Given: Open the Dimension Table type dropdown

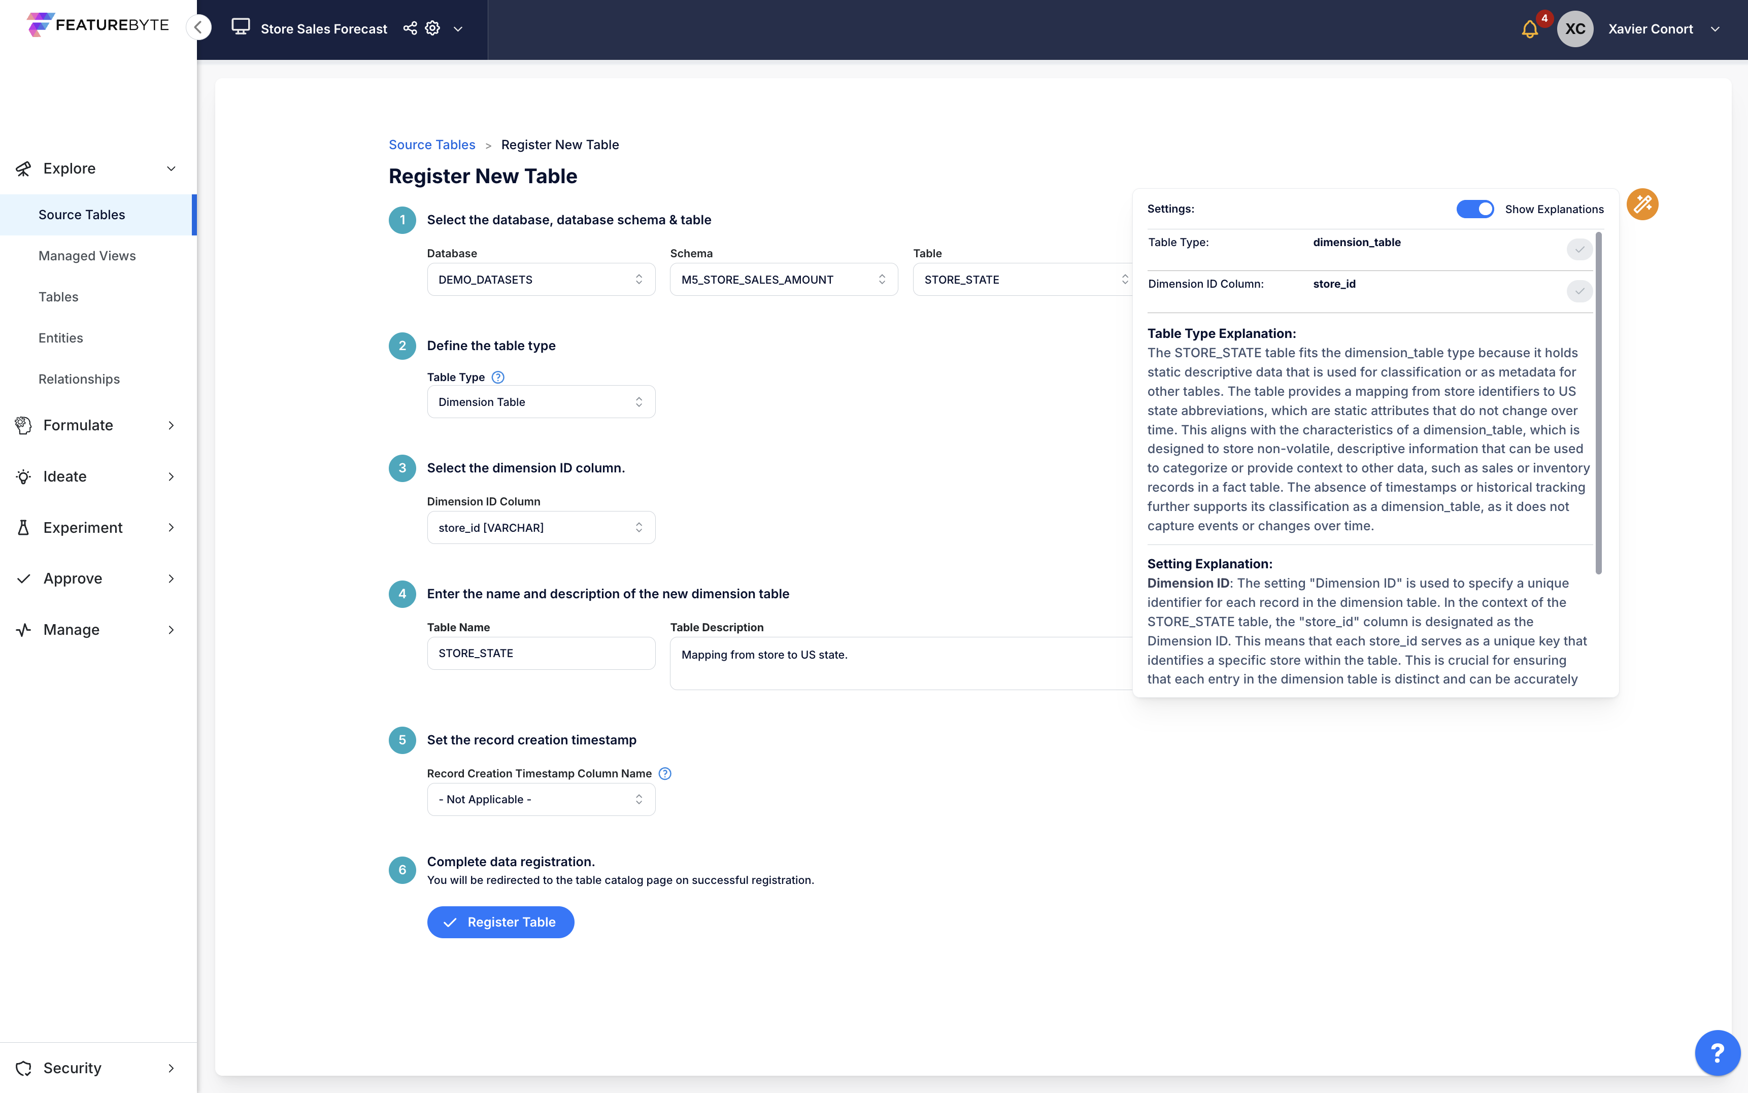Looking at the screenshot, I should click(x=541, y=402).
